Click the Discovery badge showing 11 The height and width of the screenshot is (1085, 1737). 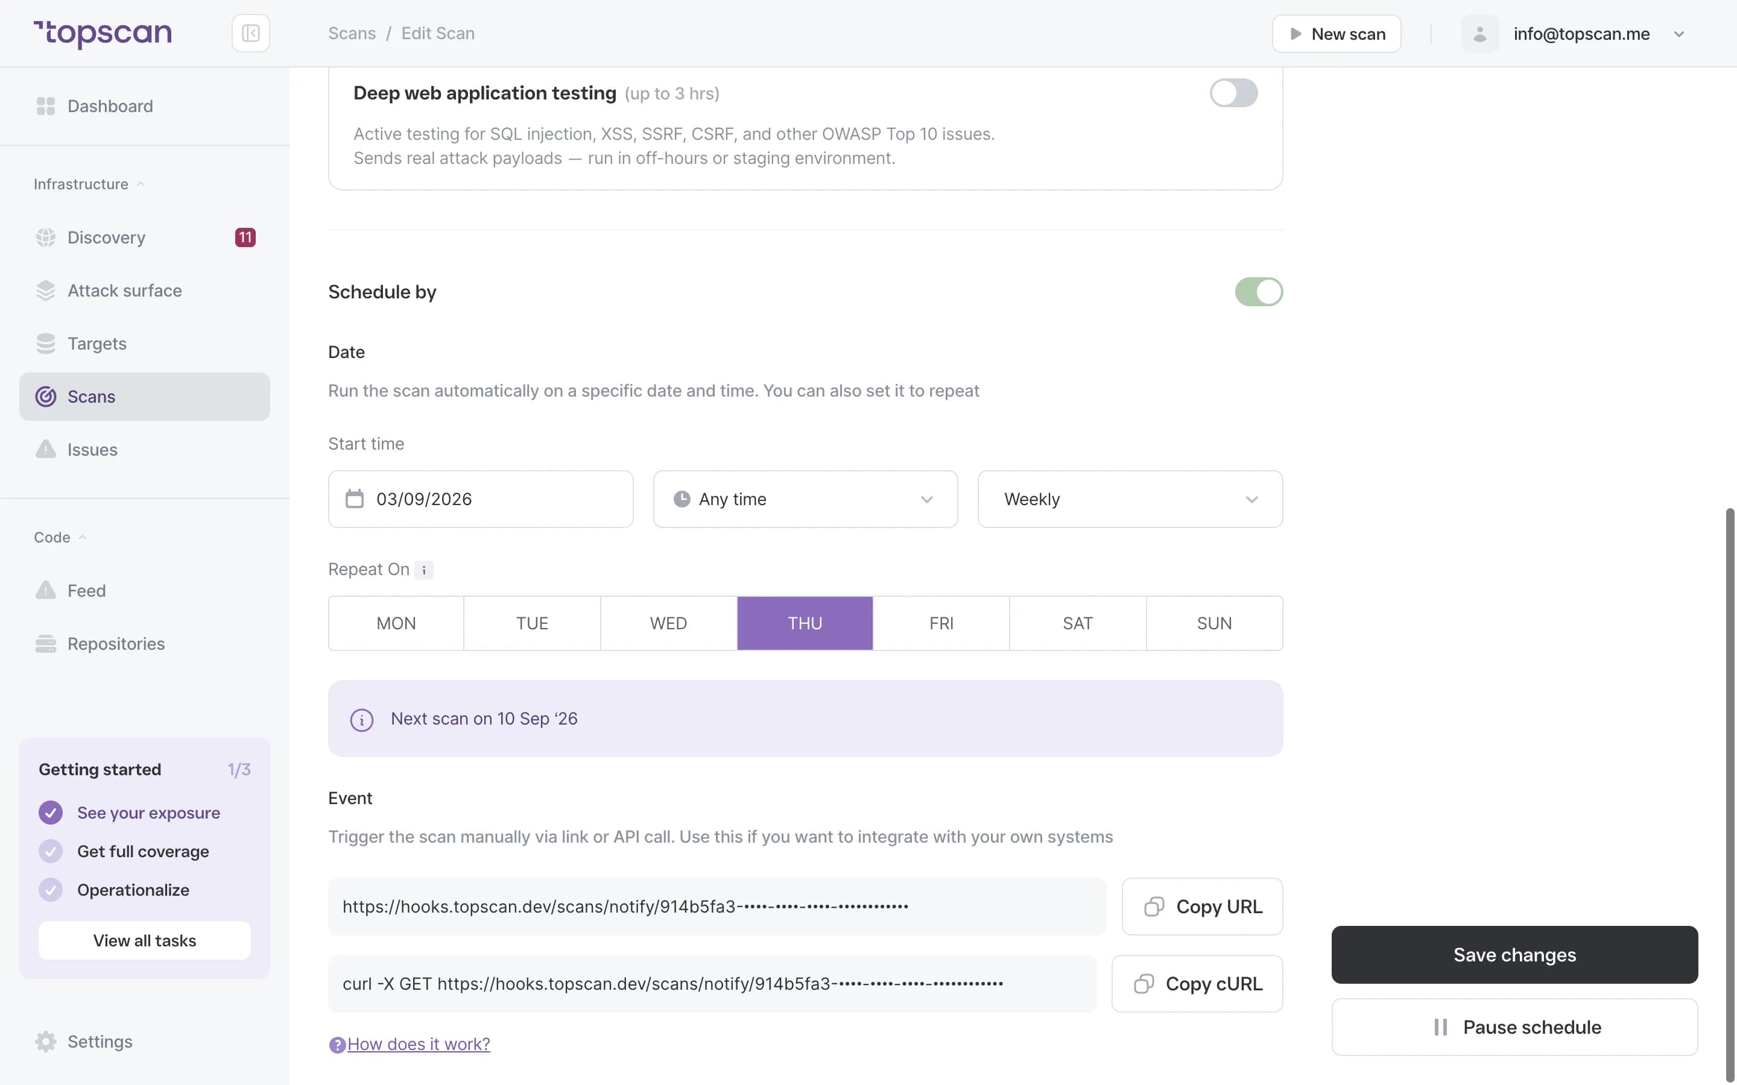tap(245, 237)
